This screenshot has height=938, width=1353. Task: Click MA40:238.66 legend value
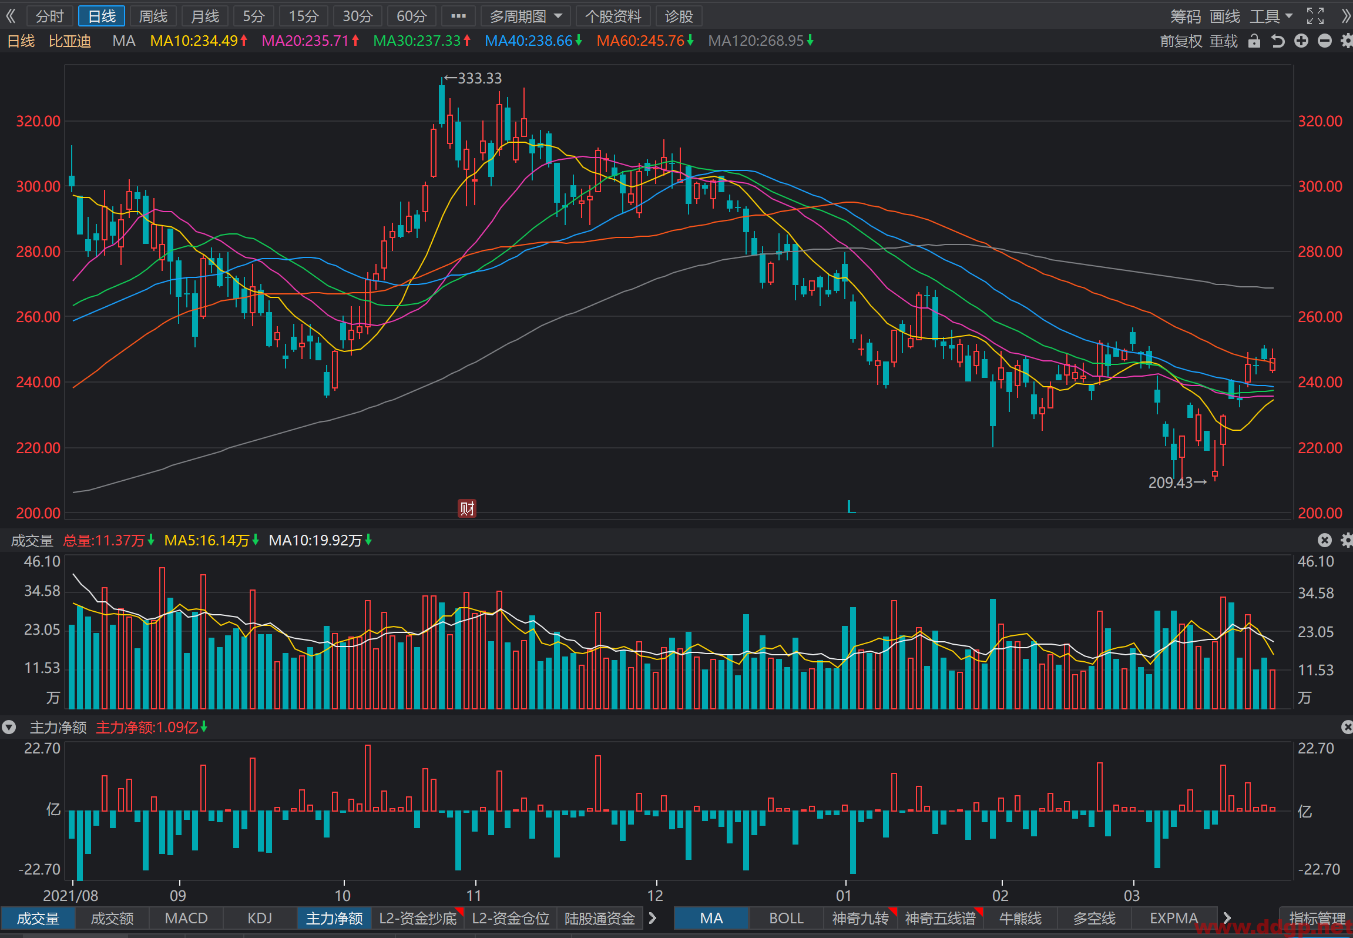pos(533,41)
